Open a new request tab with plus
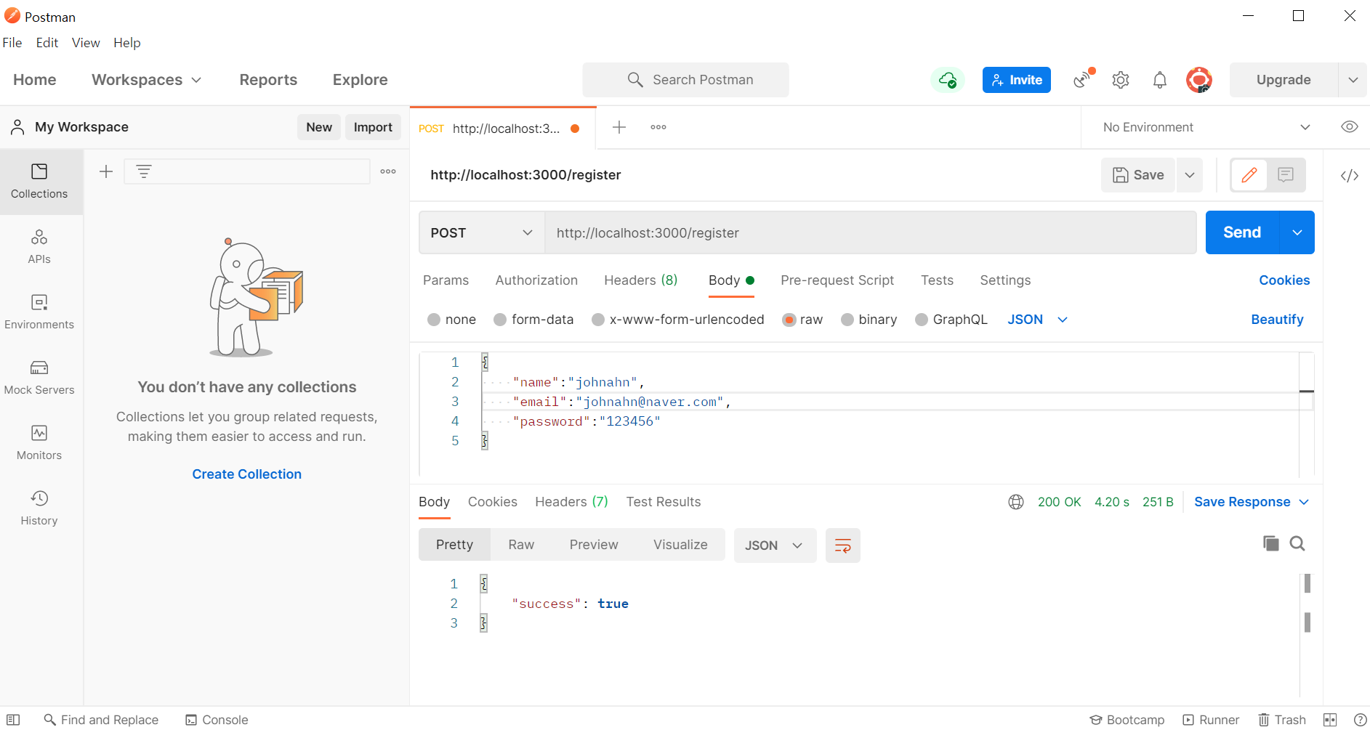The height and width of the screenshot is (730, 1370). (619, 127)
